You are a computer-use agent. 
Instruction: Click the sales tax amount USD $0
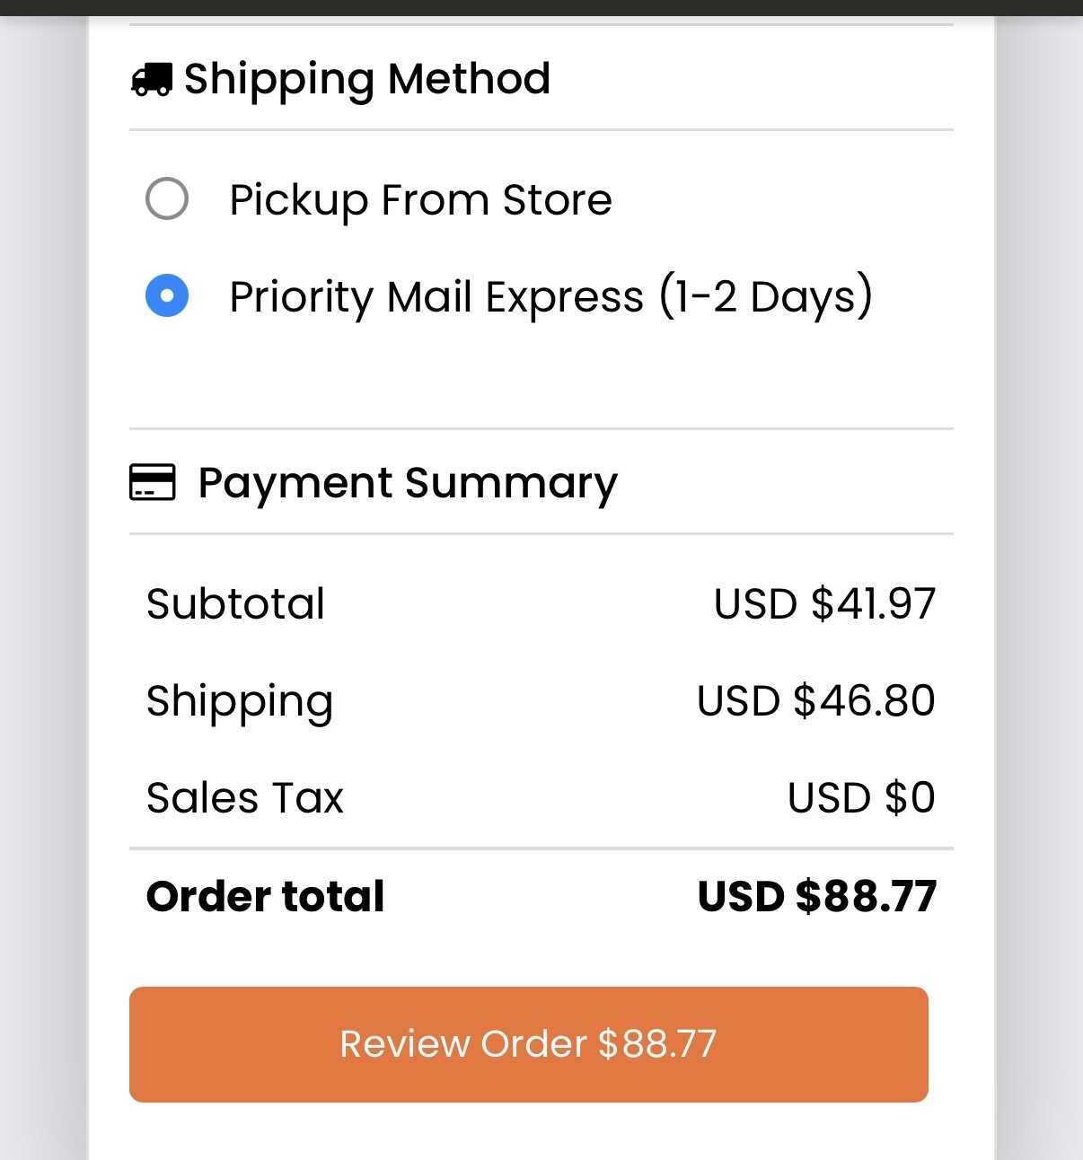click(x=860, y=797)
